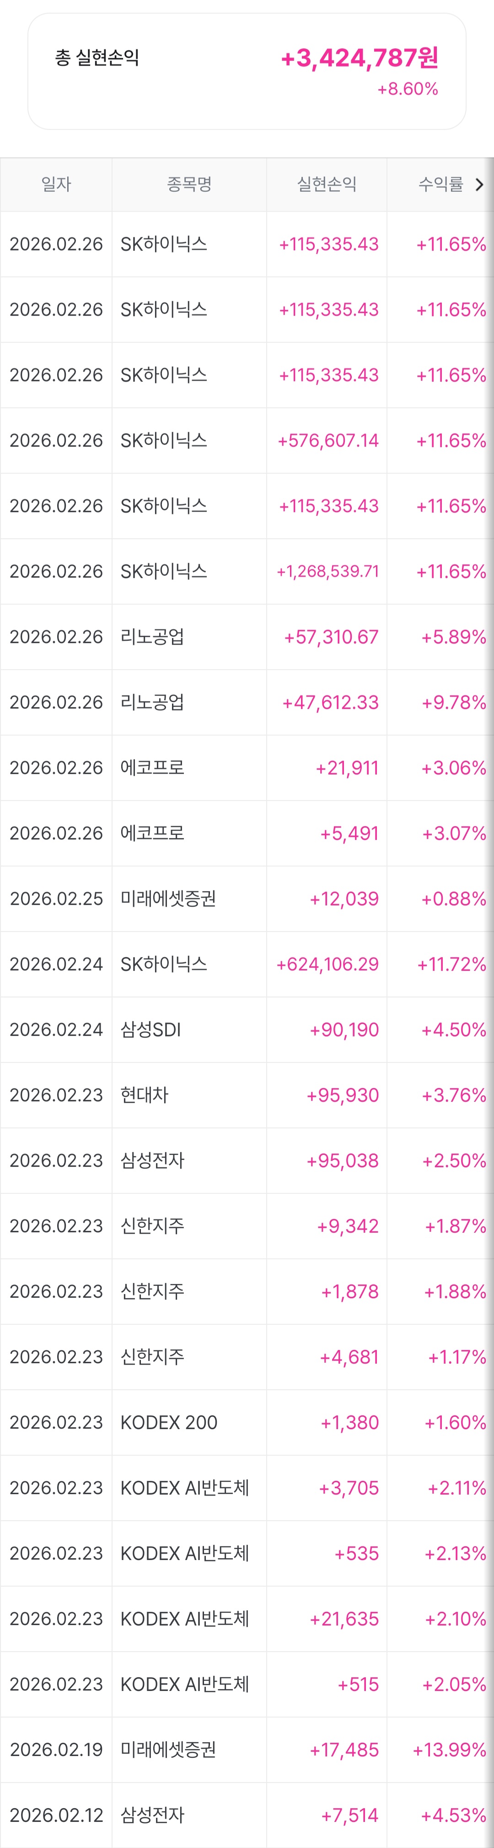The height and width of the screenshot is (1848, 494).
Task: Open 미래에셋증권 entry with +13.99% return
Action: tap(247, 1750)
